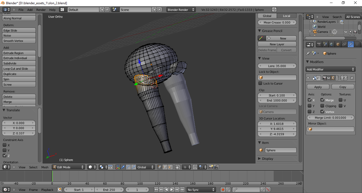Click the auto keyframe record button
The image size is (362, 193).
[x=223, y=190]
